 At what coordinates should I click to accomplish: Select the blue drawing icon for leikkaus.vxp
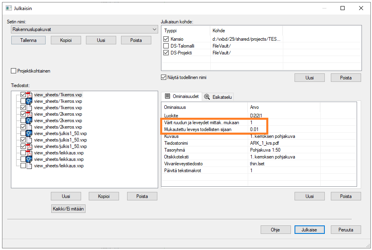29,159
